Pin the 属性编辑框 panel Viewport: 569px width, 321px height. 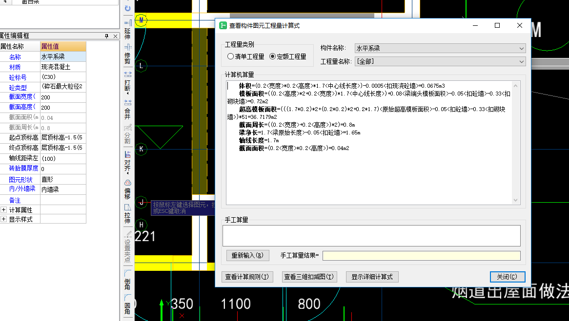tap(106, 36)
